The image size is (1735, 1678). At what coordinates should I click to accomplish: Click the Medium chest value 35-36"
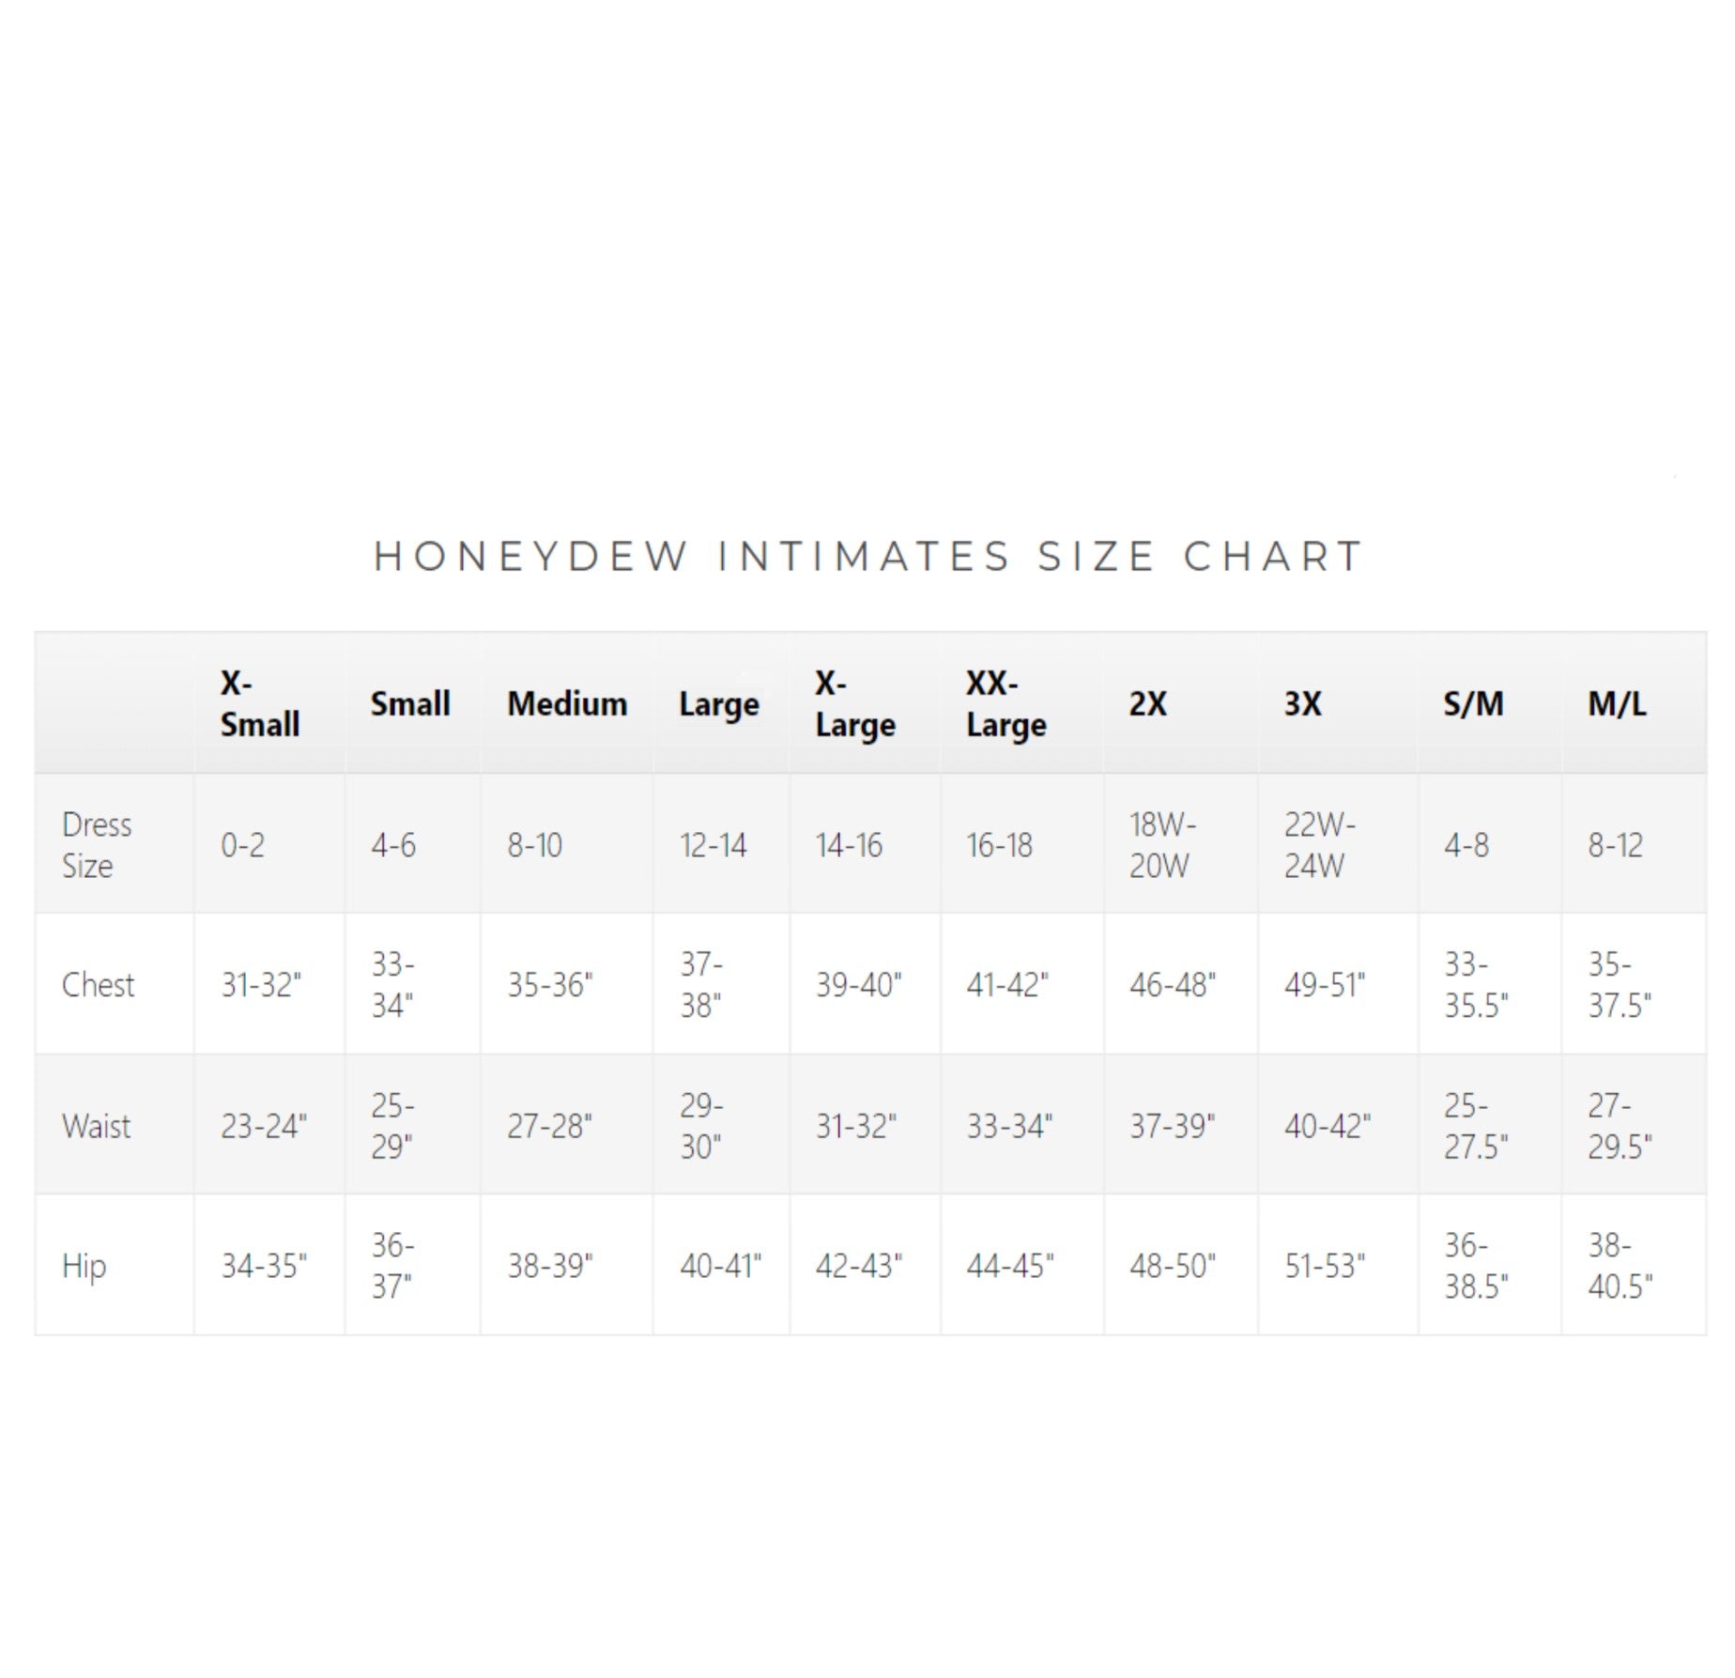[550, 984]
